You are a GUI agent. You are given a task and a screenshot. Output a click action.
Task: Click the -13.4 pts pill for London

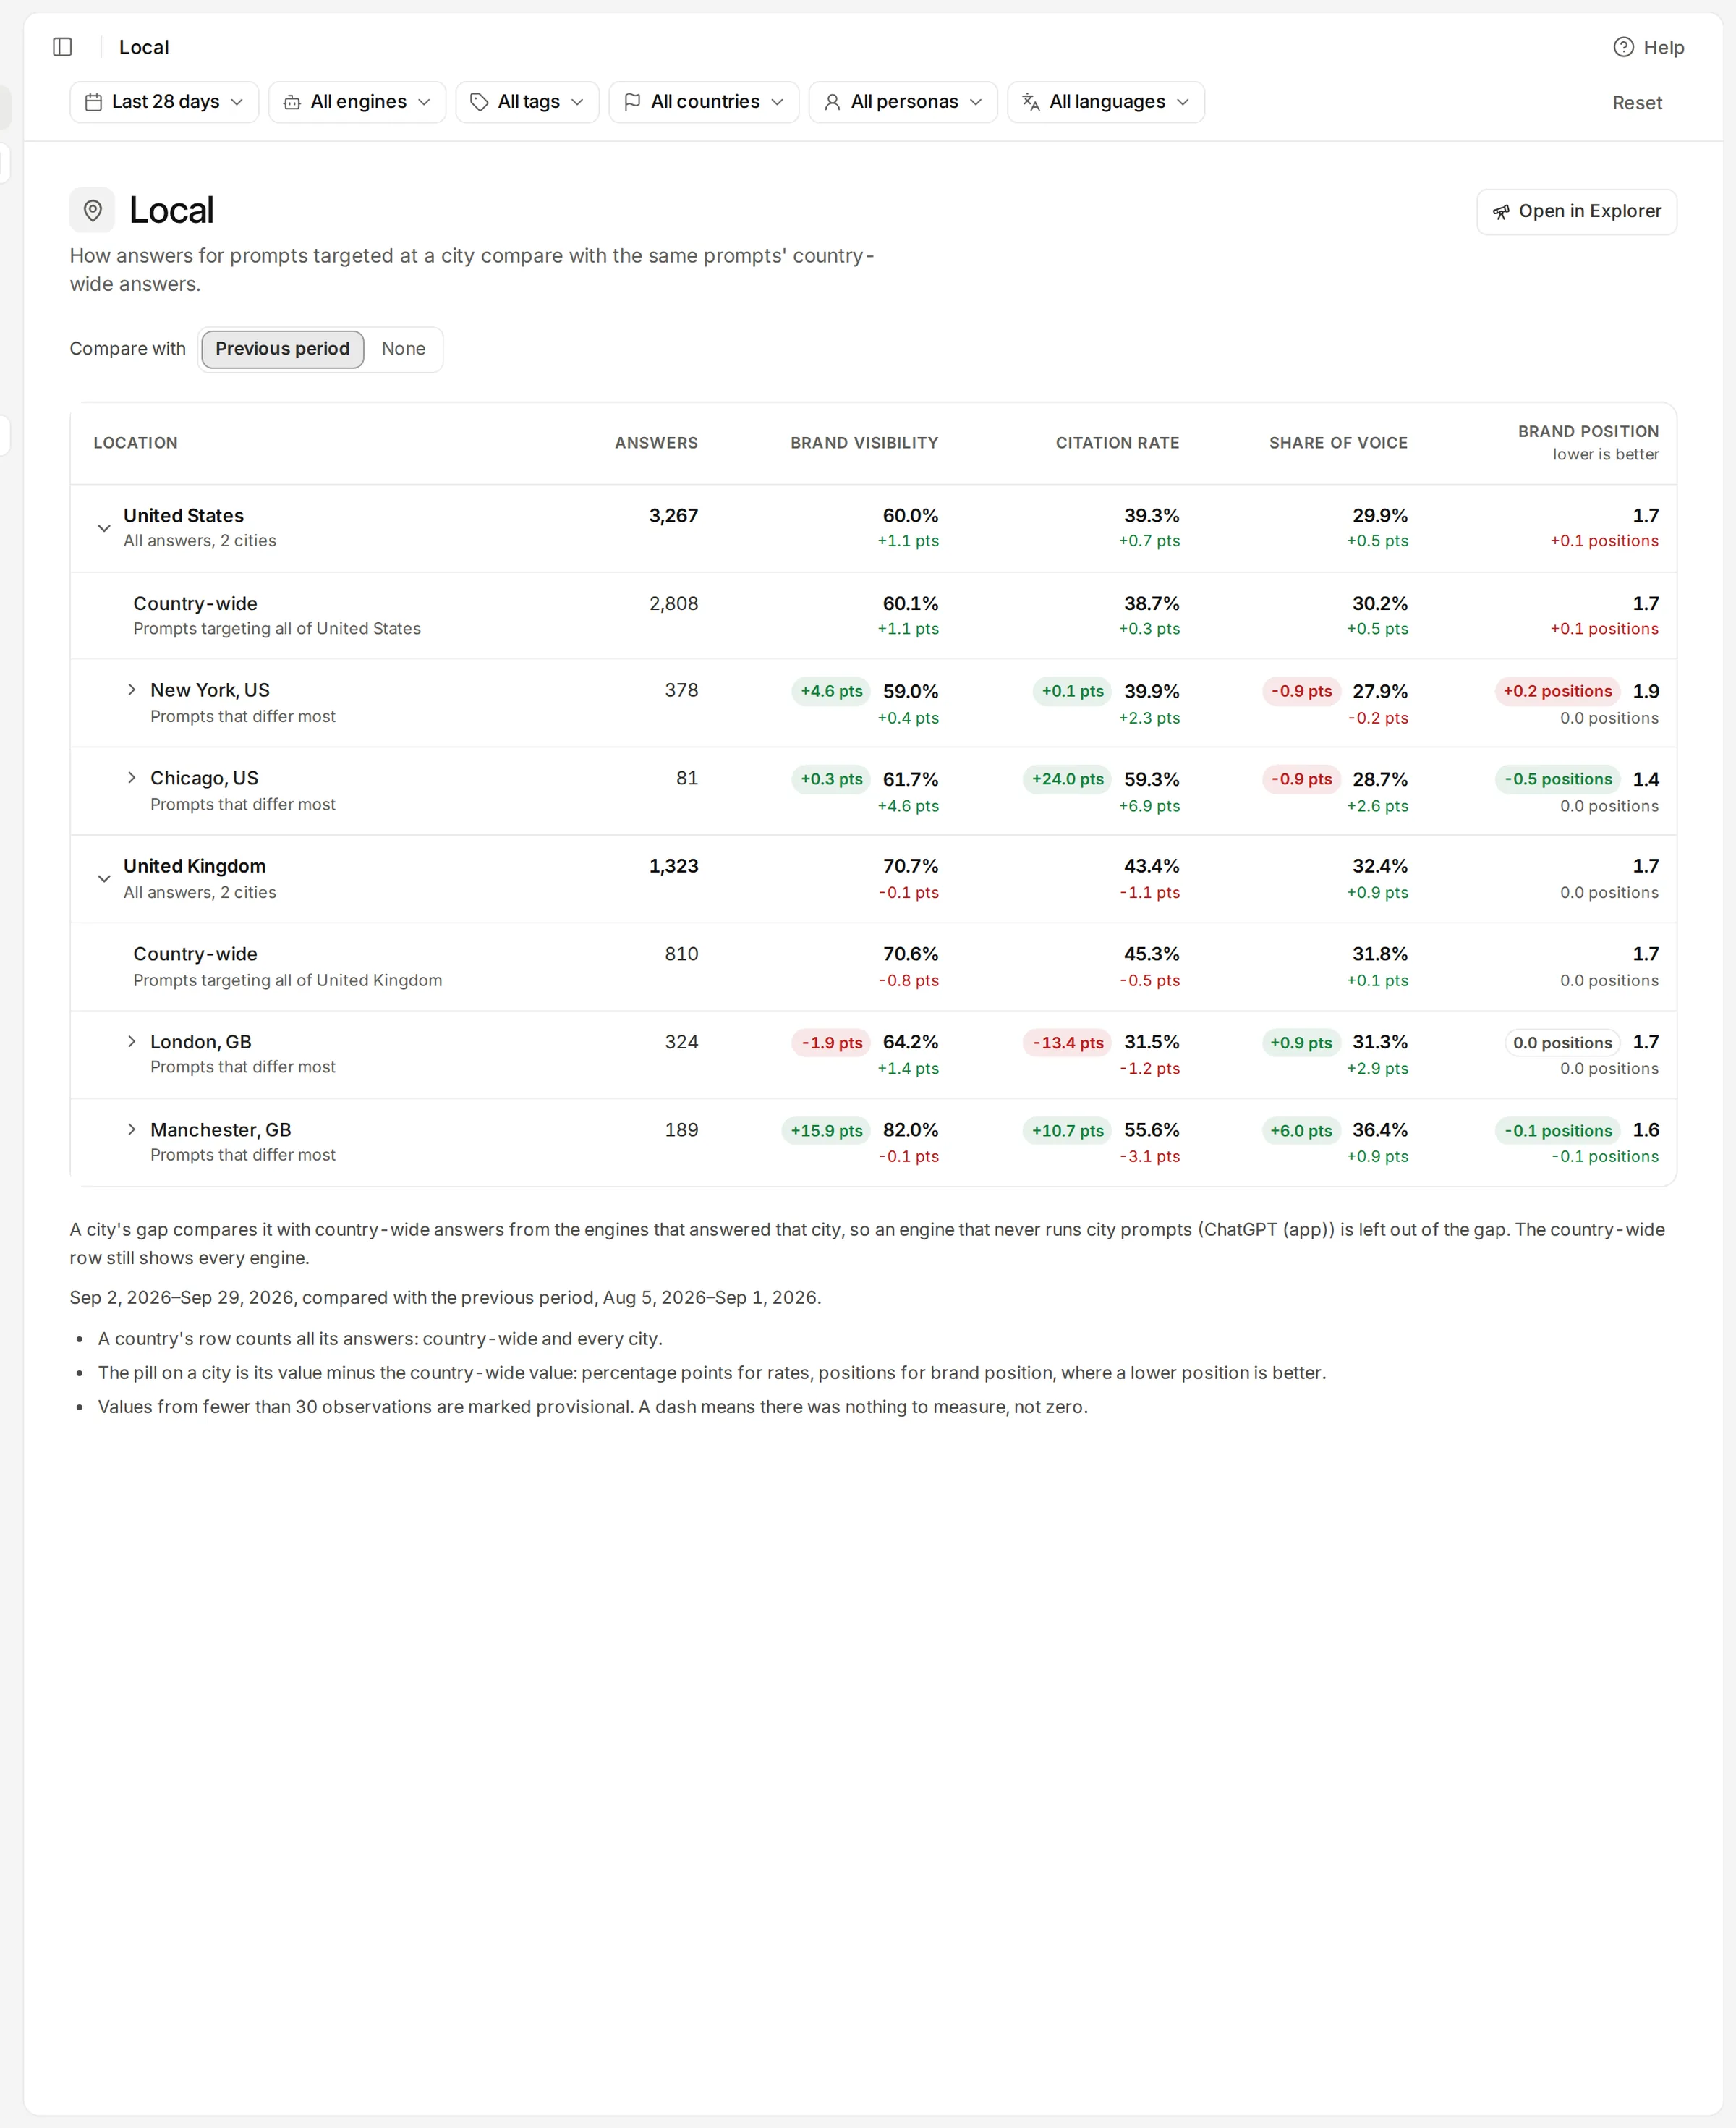point(1067,1043)
